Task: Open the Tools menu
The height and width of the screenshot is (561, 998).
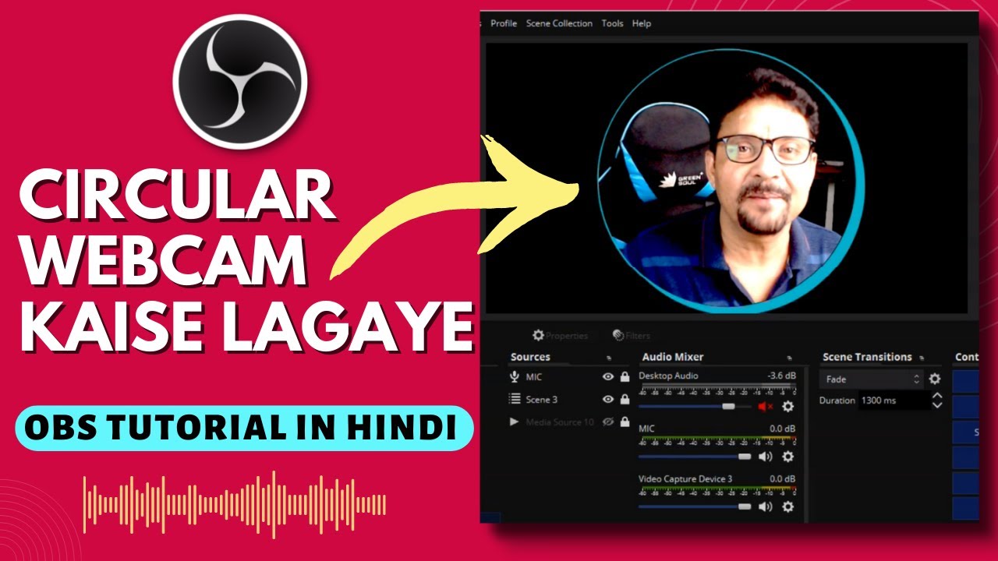Action: click(612, 23)
